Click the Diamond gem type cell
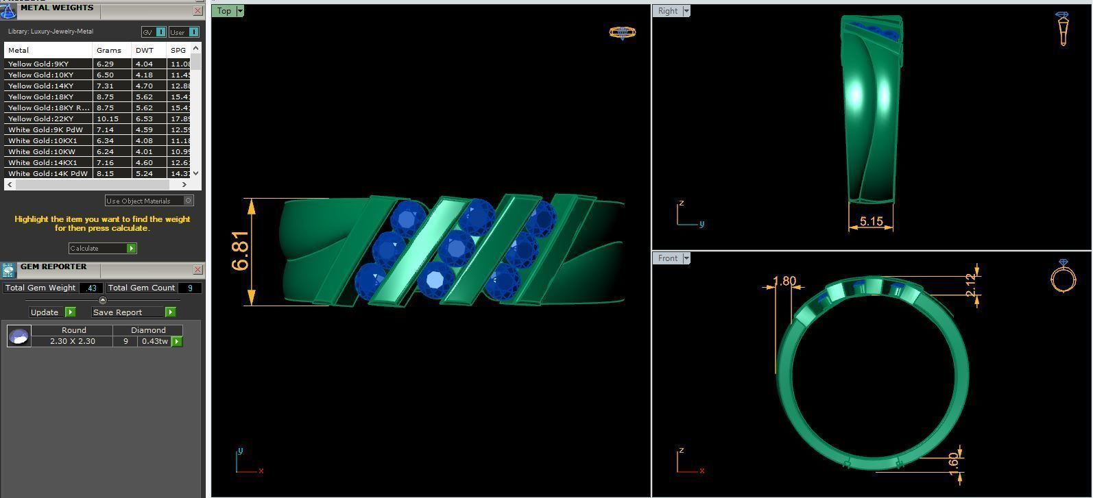The width and height of the screenshot is (1093, 498). click(x=149, y=330)
